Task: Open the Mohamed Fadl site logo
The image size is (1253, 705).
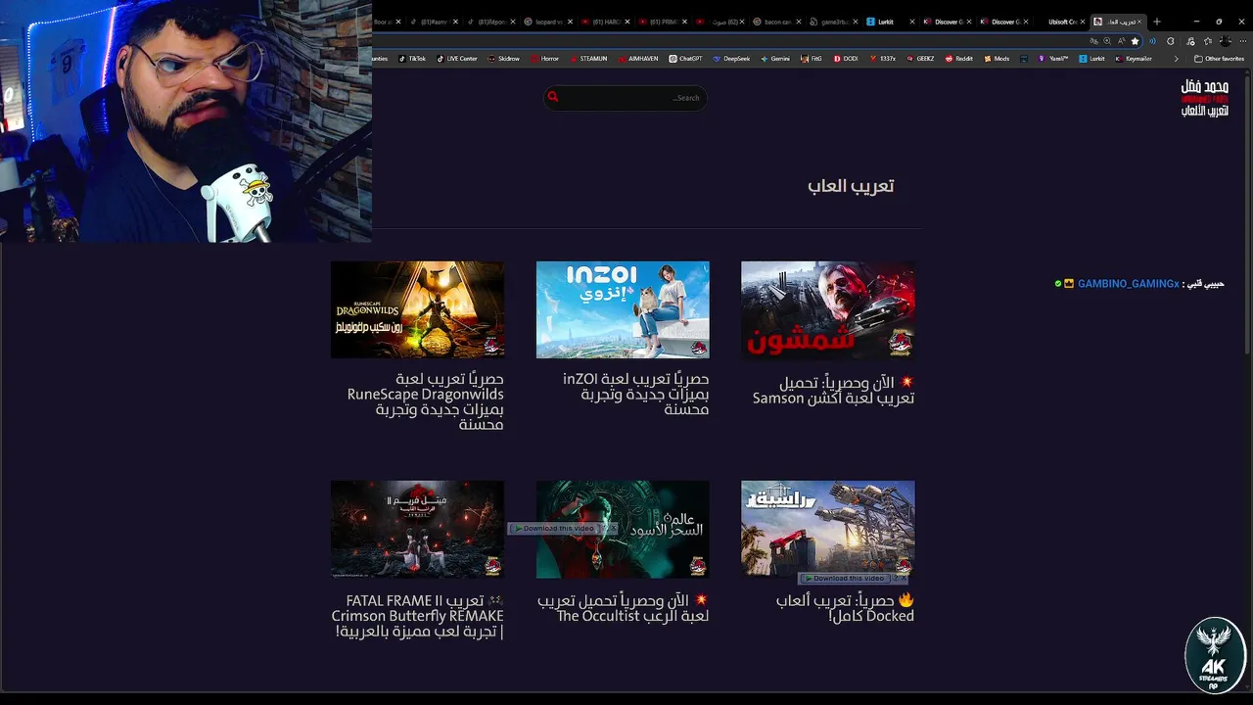Action: click(x=1204, y=98)
